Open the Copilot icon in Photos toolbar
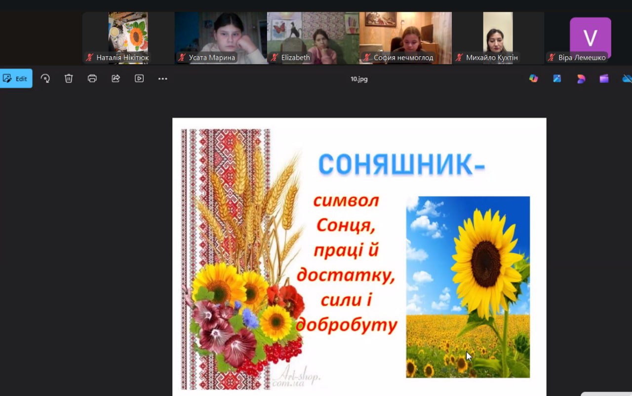This screenshot has width=632, height=396. (x=533, y=79)
